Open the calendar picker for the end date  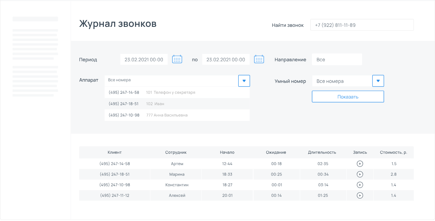259,59
